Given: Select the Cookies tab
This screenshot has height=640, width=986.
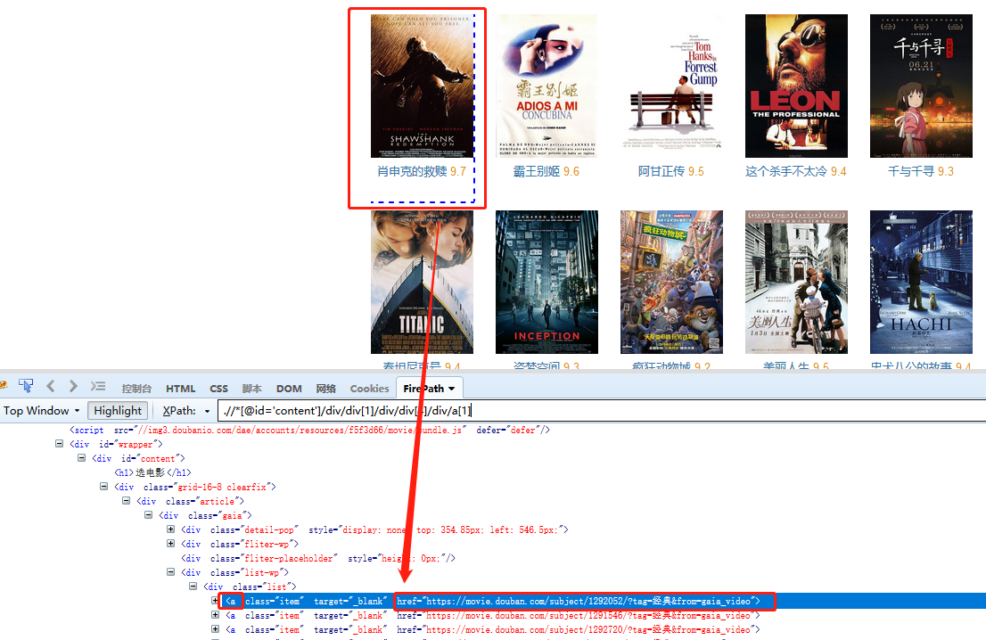Looking at the screenshot, I should 369,389.
